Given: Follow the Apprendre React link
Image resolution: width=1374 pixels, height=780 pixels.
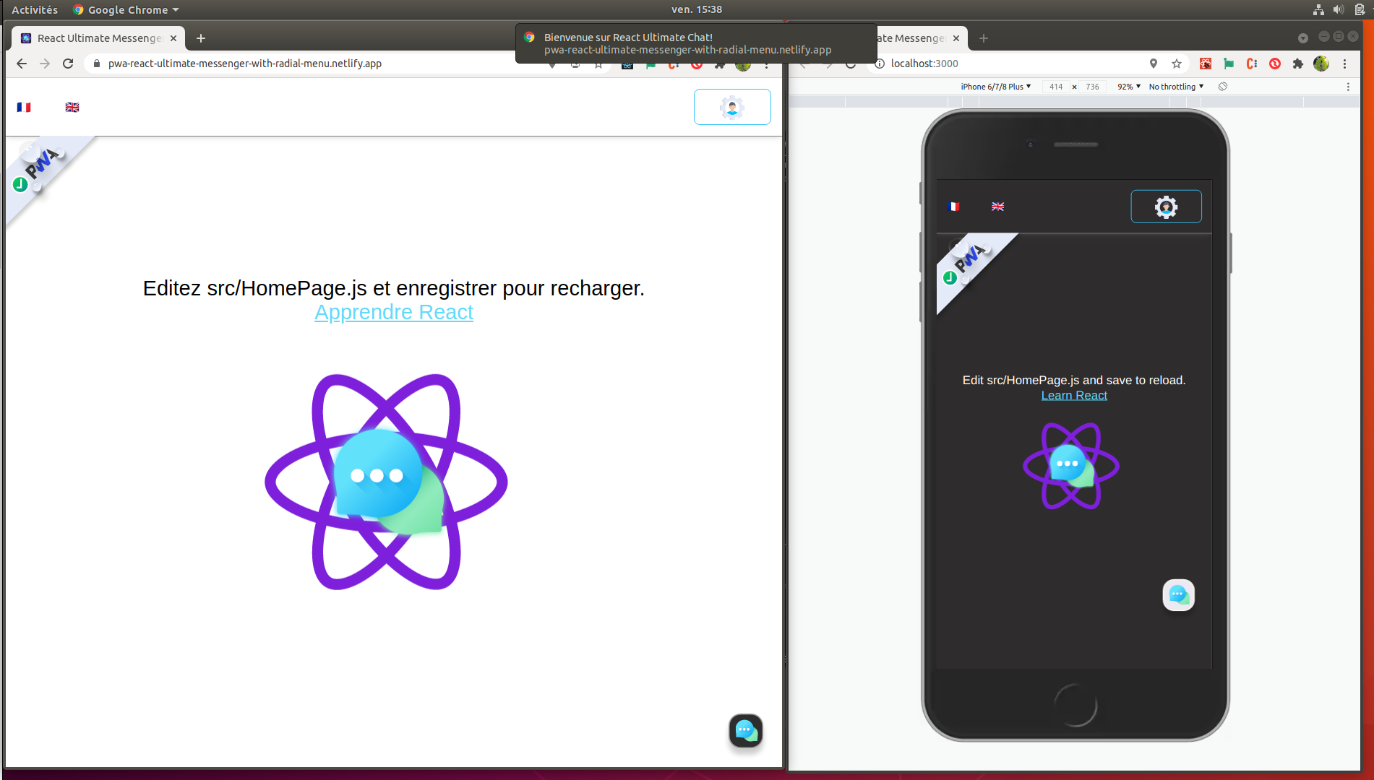Looking at the screenshot, I should [394, 313].
